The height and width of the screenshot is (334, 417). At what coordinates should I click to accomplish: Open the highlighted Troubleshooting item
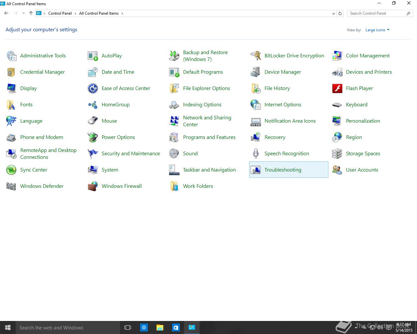pyautogui.click(x=289, y=170)
